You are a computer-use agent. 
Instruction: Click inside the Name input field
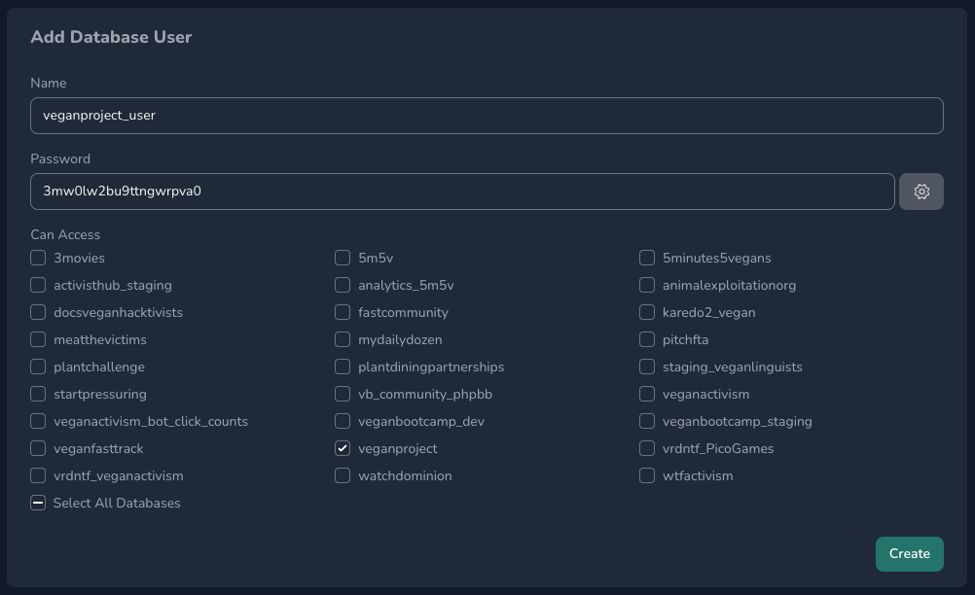point(487,115)
